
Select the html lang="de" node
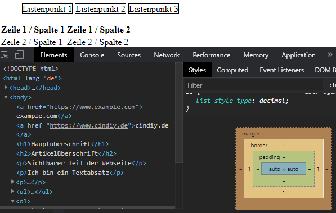(32, 78)
